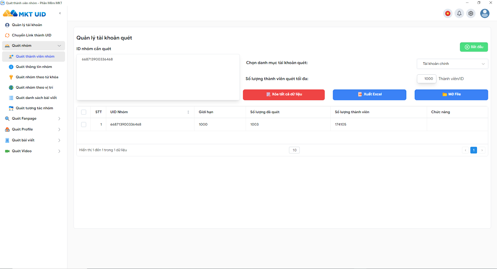The image size is (497, 269).
Task: Click Số lượng đã quét value 1003
Action: click(x=254, y=125)
